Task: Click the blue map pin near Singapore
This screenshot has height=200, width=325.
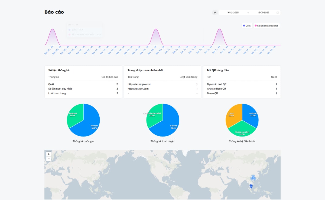Action: point(251,186)
